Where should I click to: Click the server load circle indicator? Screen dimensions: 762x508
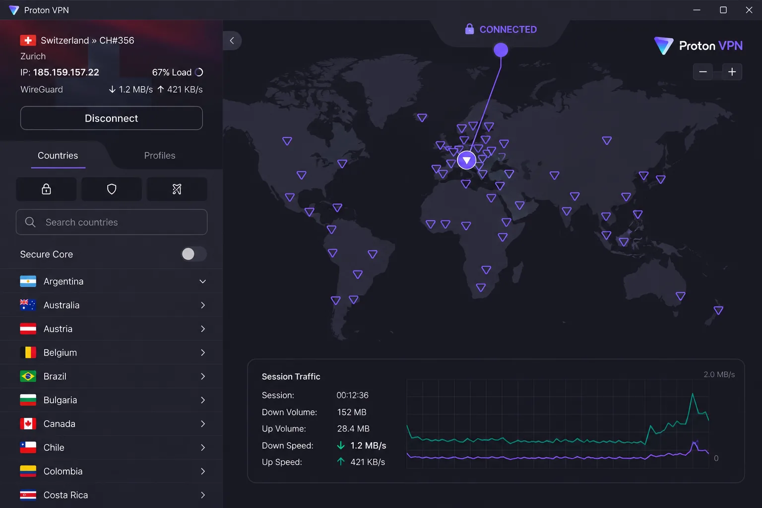199,72
